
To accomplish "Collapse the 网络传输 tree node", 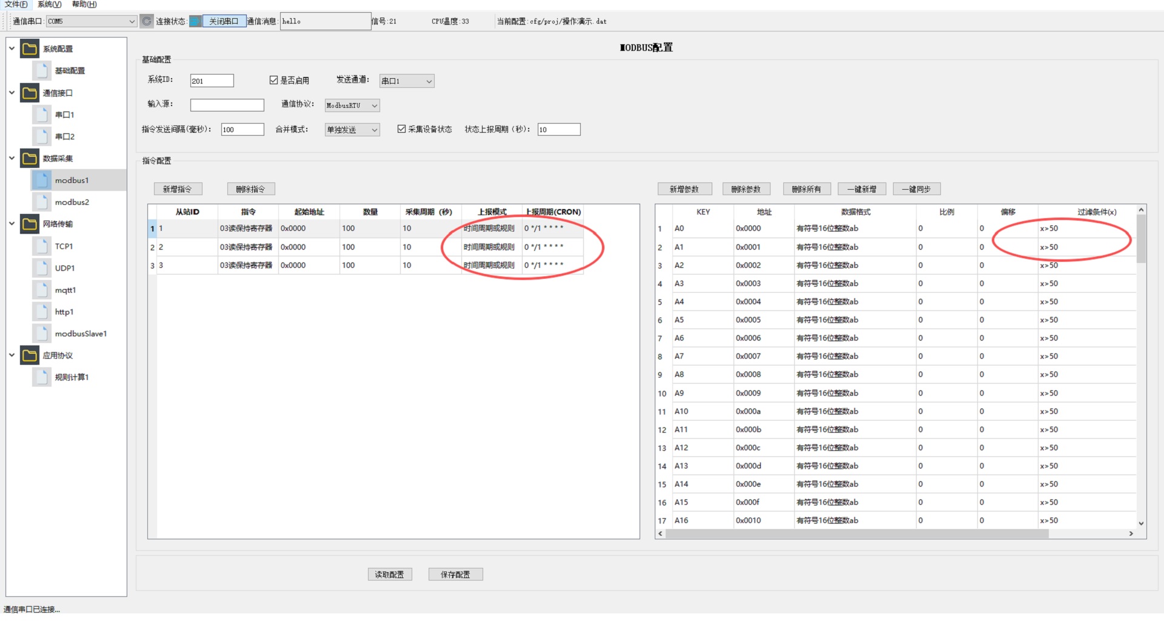I will tap(12, 224).
